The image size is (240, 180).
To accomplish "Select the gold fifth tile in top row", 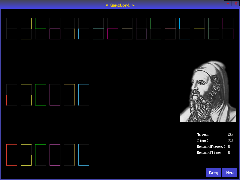I will [x=69, y=29].
